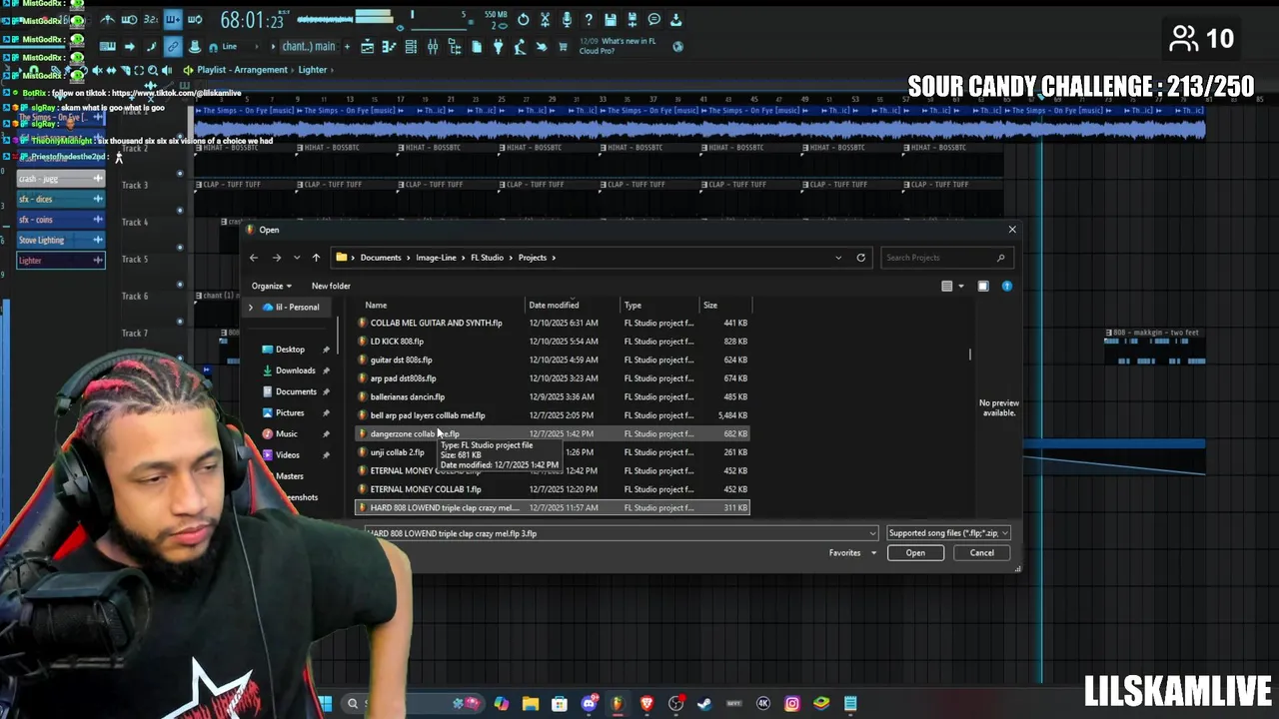Refresh the Projects folder listing

pyautogui.click(x=860, y=258)
